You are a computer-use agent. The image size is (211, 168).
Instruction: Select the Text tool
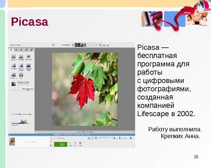(21, 76)
